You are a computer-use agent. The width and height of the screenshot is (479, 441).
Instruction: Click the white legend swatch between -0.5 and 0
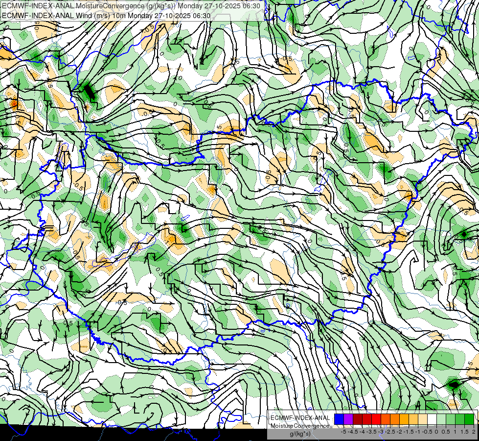click(432, 419)
